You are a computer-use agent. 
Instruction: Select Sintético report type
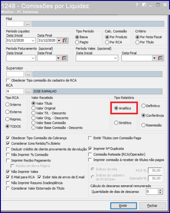(x=123, y=123)
